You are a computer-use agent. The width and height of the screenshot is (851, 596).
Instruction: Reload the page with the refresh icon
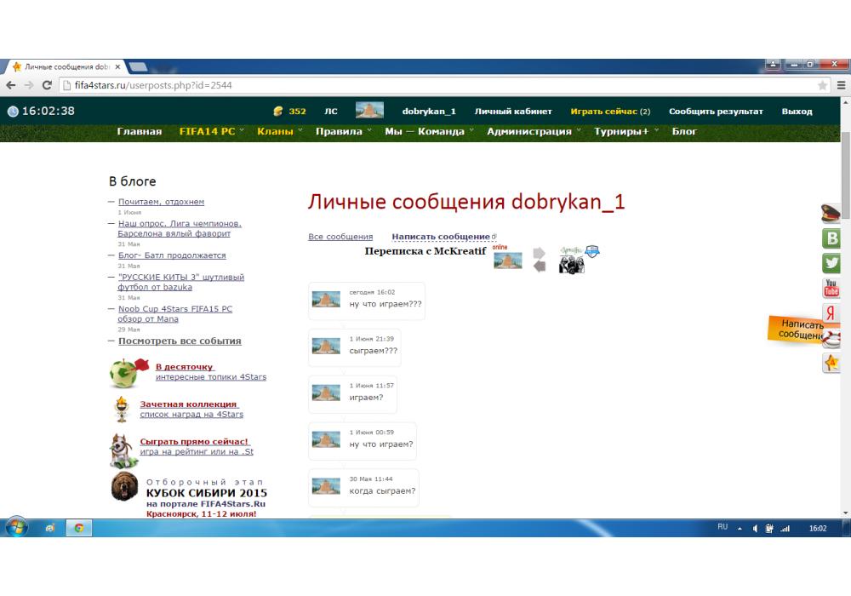point(47,85)
